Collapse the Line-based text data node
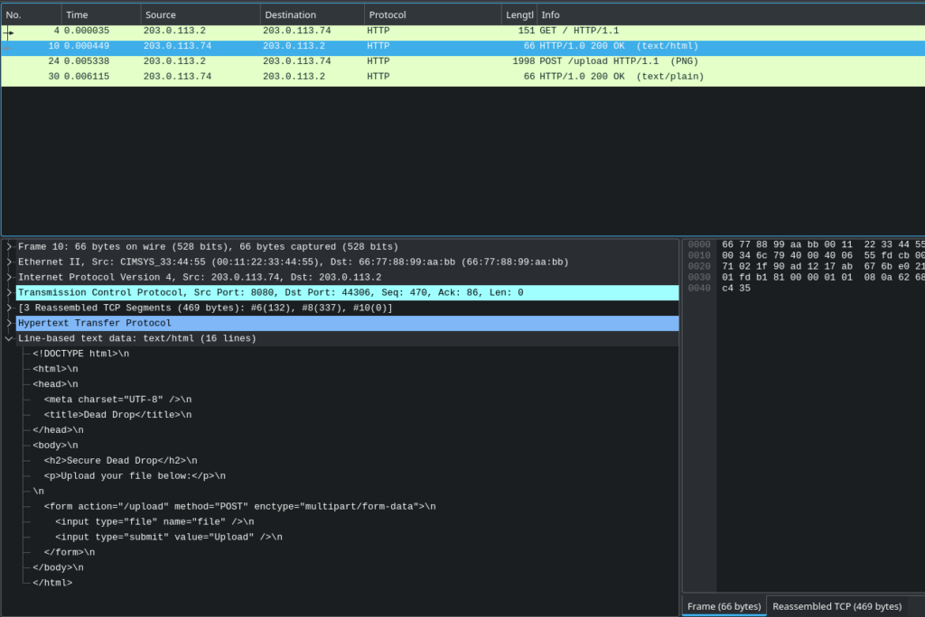This screenshot has width=925, height=617. [9, 338]
